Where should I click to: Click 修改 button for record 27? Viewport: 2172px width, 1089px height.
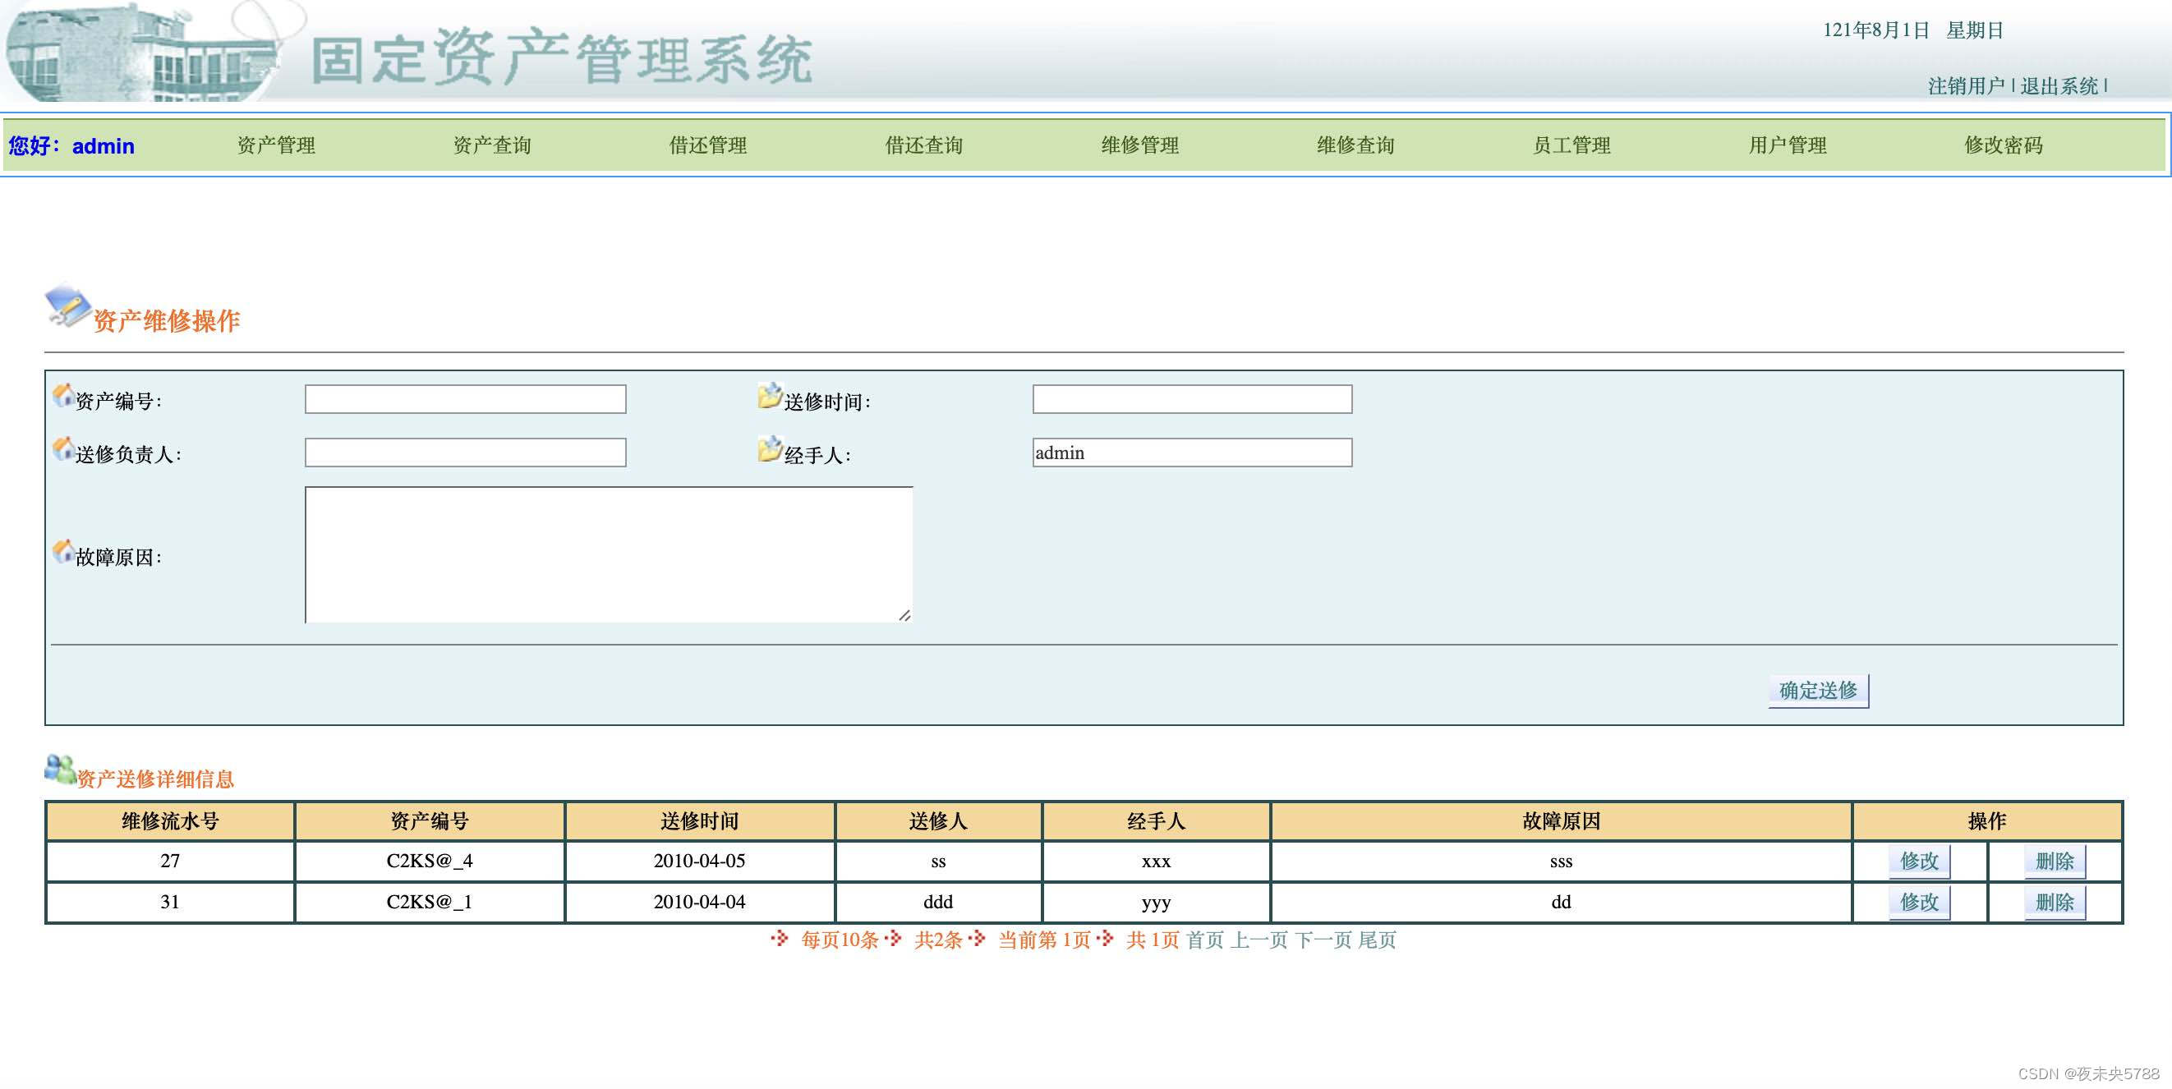(x=1918, y=861)
